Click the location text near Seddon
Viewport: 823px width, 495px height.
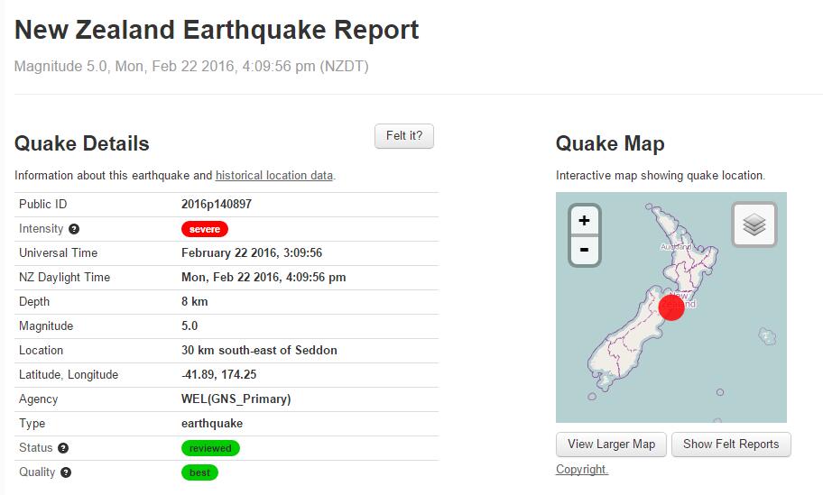[x=259, y=351]
